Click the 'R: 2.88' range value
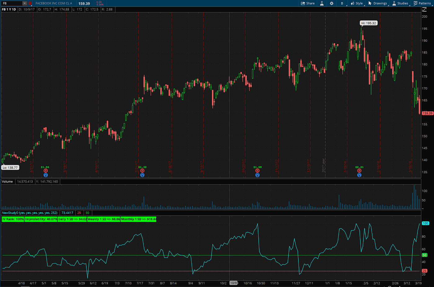 [107, 10]
